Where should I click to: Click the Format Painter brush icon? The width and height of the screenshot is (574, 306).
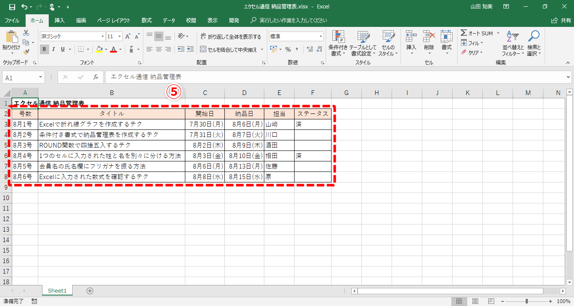coord(26,52)
